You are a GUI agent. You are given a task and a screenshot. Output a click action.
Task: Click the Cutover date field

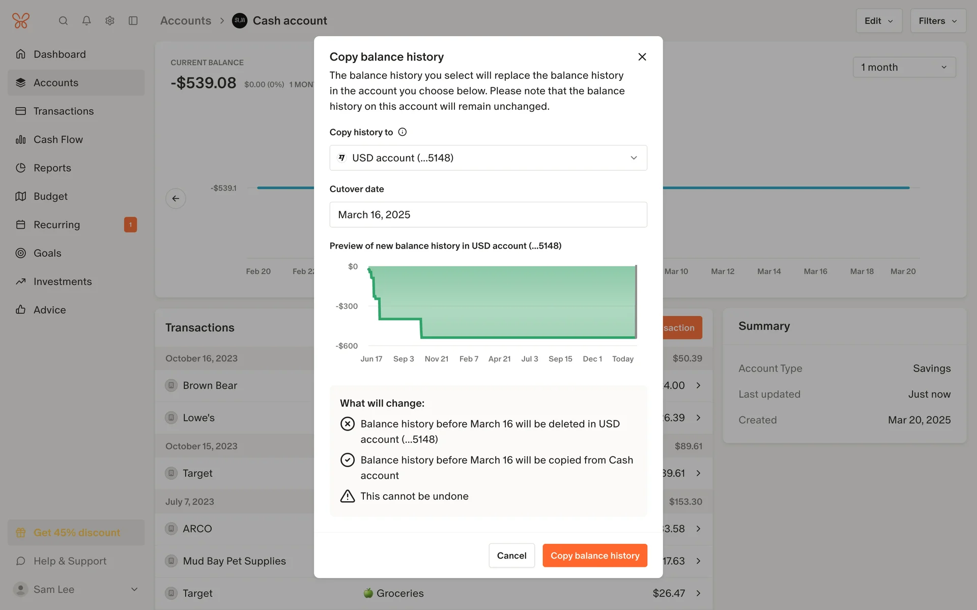point(488,215)
